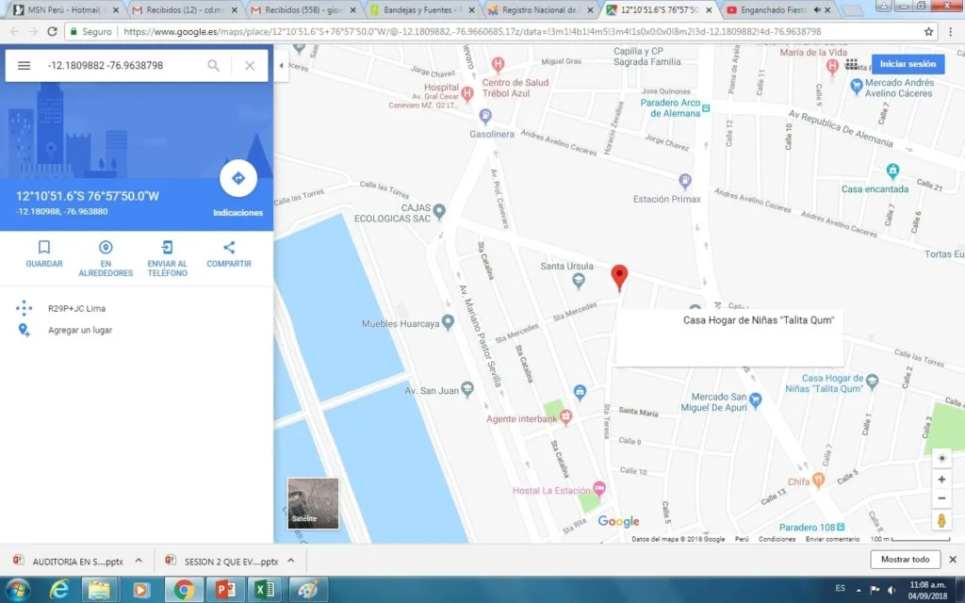Open the Google Maps hamburger menu
This screenshot has width=965, height=603.
pos(24,65)
